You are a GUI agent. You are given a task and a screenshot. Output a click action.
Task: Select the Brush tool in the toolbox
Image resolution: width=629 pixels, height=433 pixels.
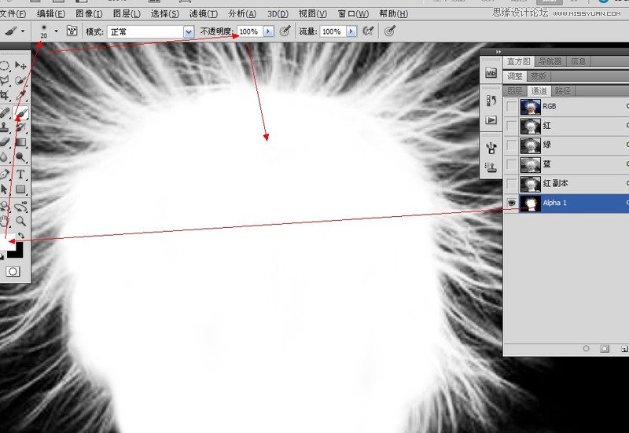coord(21,113)
